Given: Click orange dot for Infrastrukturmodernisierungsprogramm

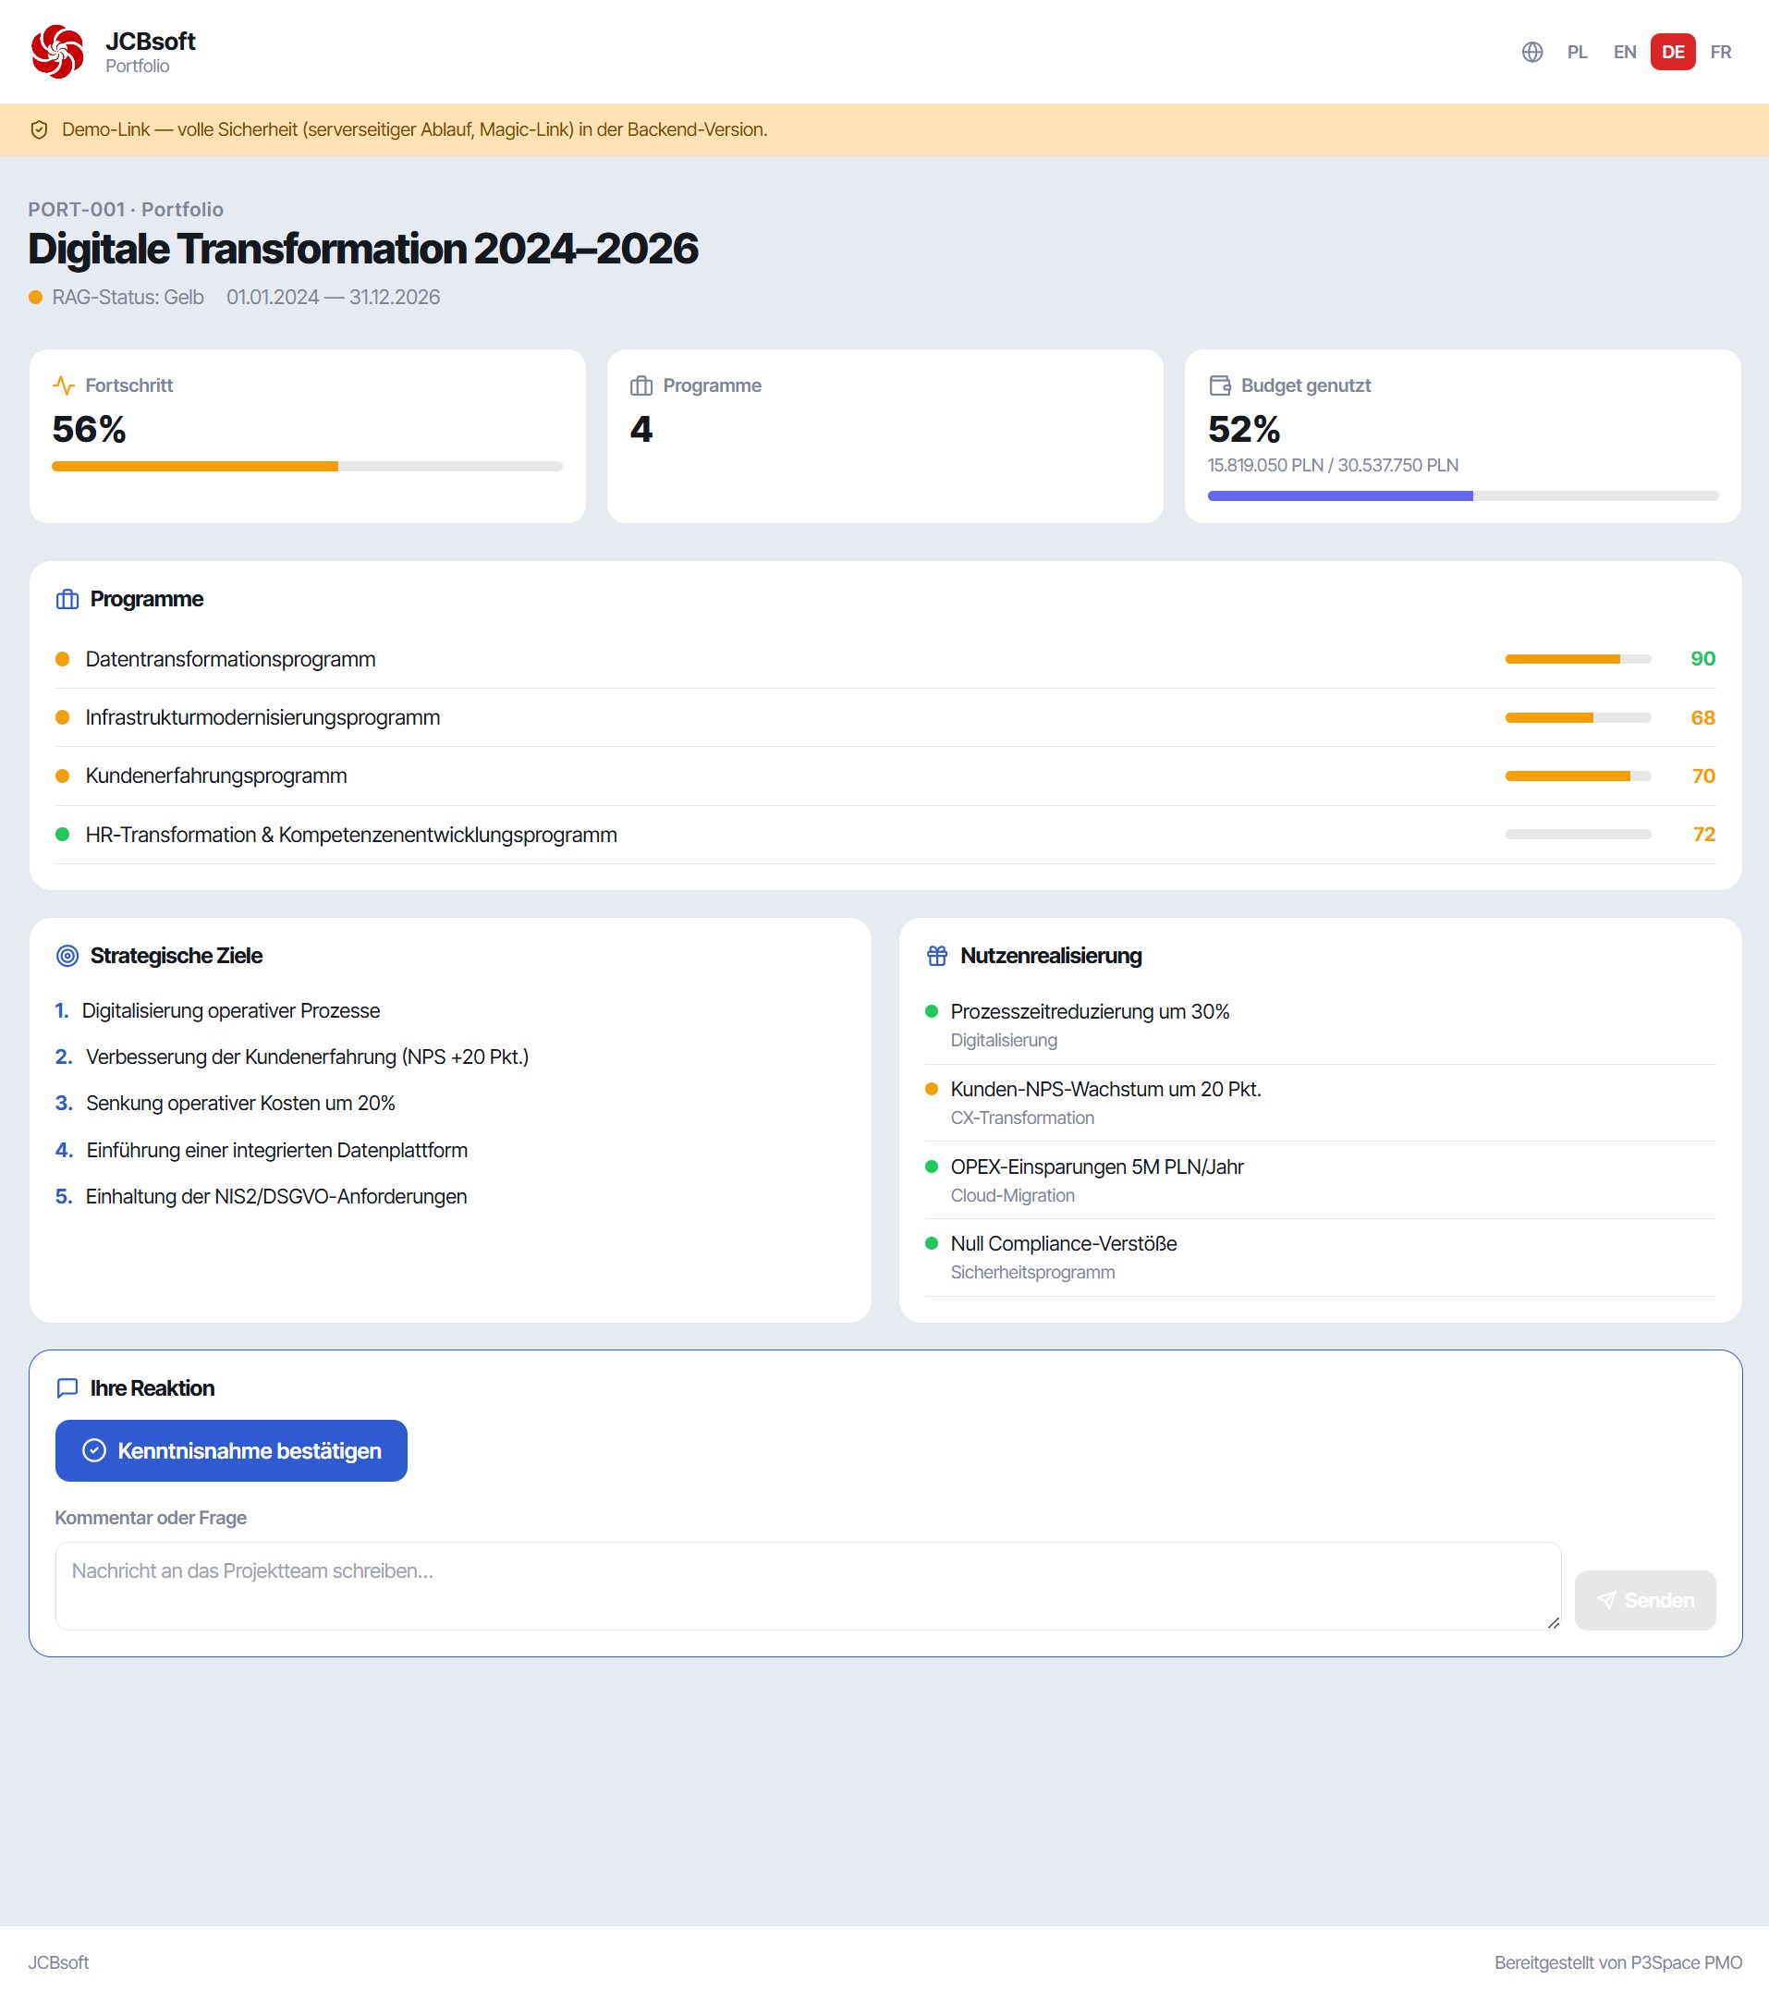Looking at the screenshot, I should (x=62, y=718).
